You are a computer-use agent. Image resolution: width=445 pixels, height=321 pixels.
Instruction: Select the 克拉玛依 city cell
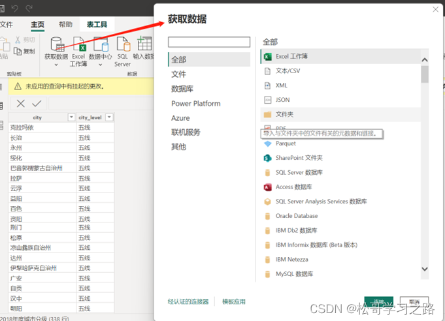pyautogui.click(x=42, y=127)
